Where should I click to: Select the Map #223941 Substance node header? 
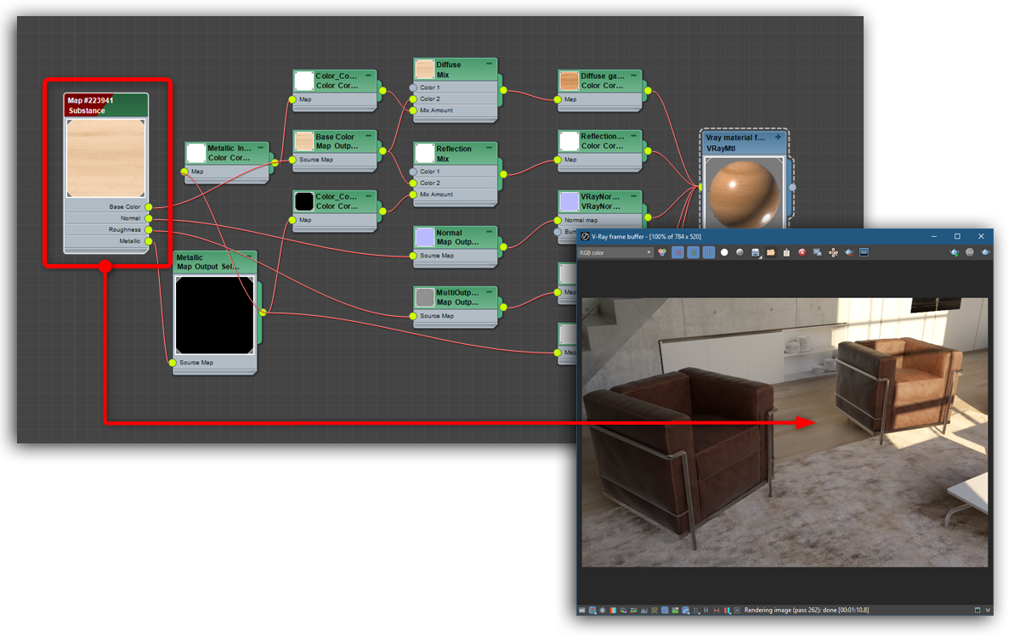coord(105,104)
